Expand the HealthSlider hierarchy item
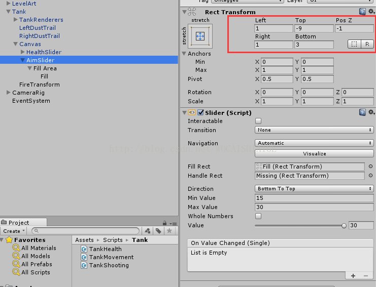 point(23,52)
